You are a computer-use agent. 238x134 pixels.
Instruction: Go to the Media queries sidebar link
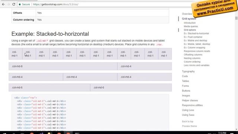point(191,26)
